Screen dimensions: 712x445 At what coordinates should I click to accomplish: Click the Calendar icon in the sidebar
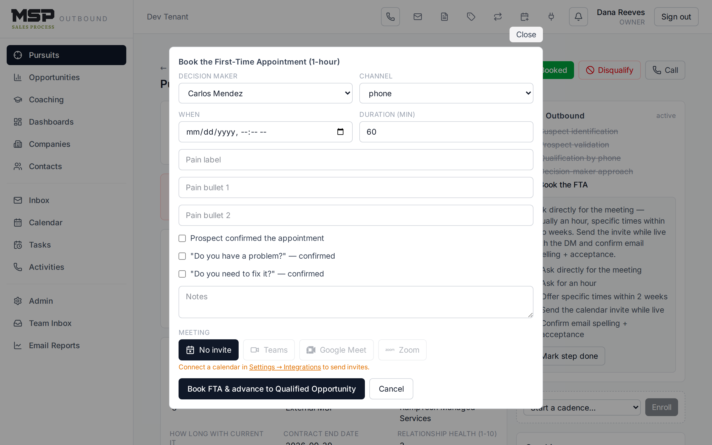pyautogui.click(x=18, y=222)
